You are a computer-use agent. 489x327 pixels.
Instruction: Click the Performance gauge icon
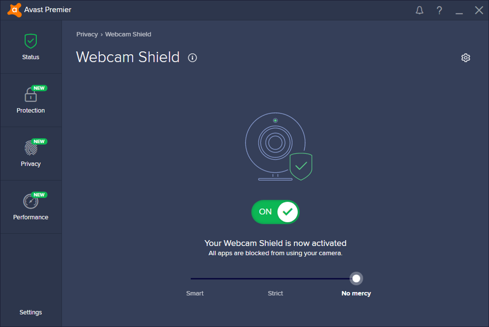tap(31, 202)
